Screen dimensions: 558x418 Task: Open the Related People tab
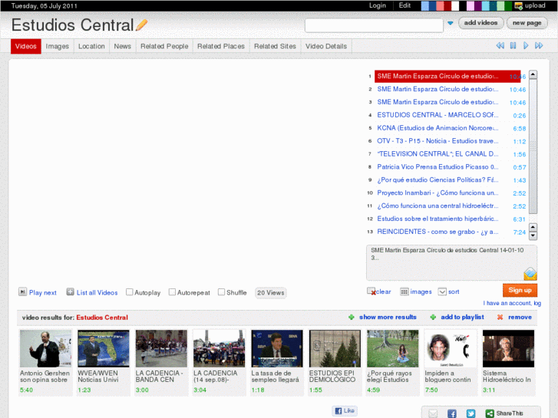(x=164, y=46)
